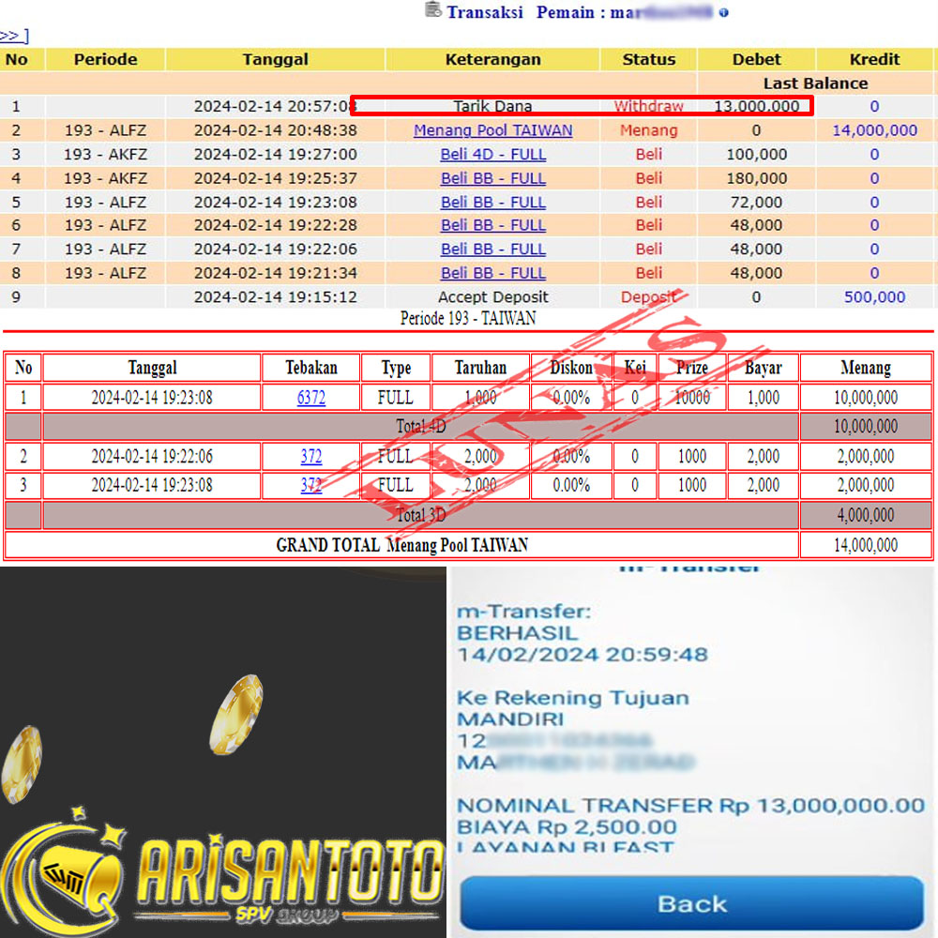
Task: Click the 'Menang' column header in lower table
Action: click(x=866, y=368)
